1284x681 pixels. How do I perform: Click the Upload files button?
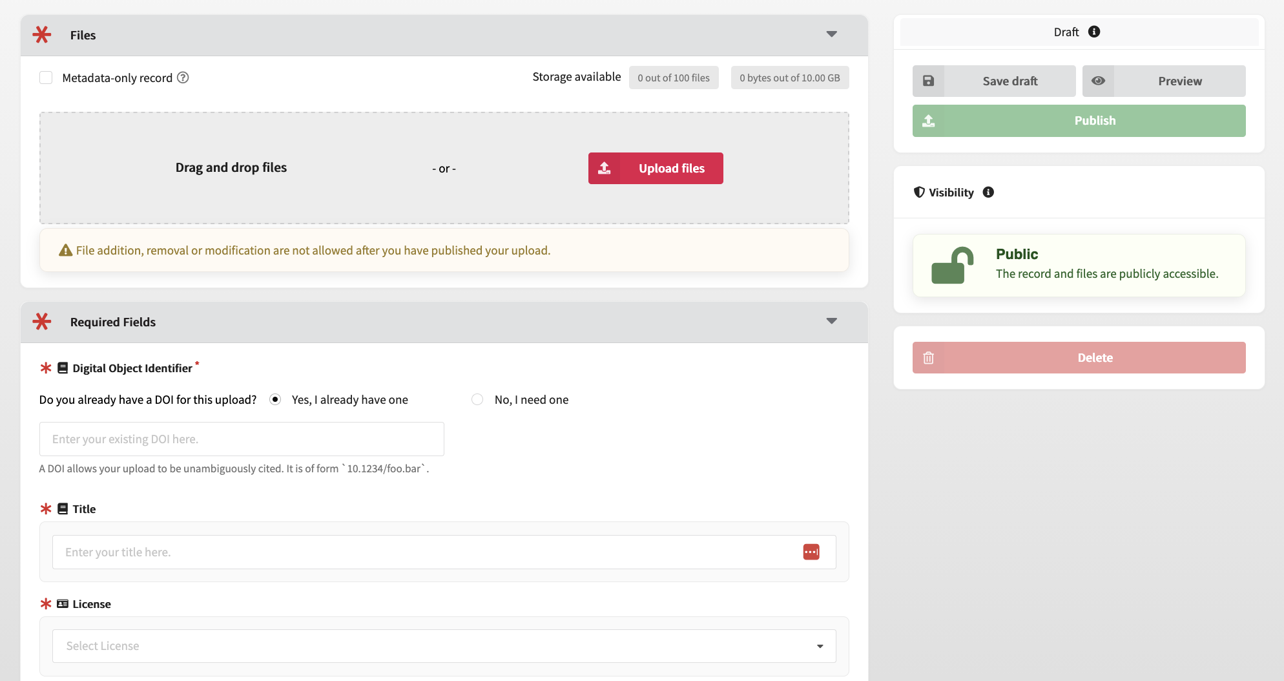point(656,168)
